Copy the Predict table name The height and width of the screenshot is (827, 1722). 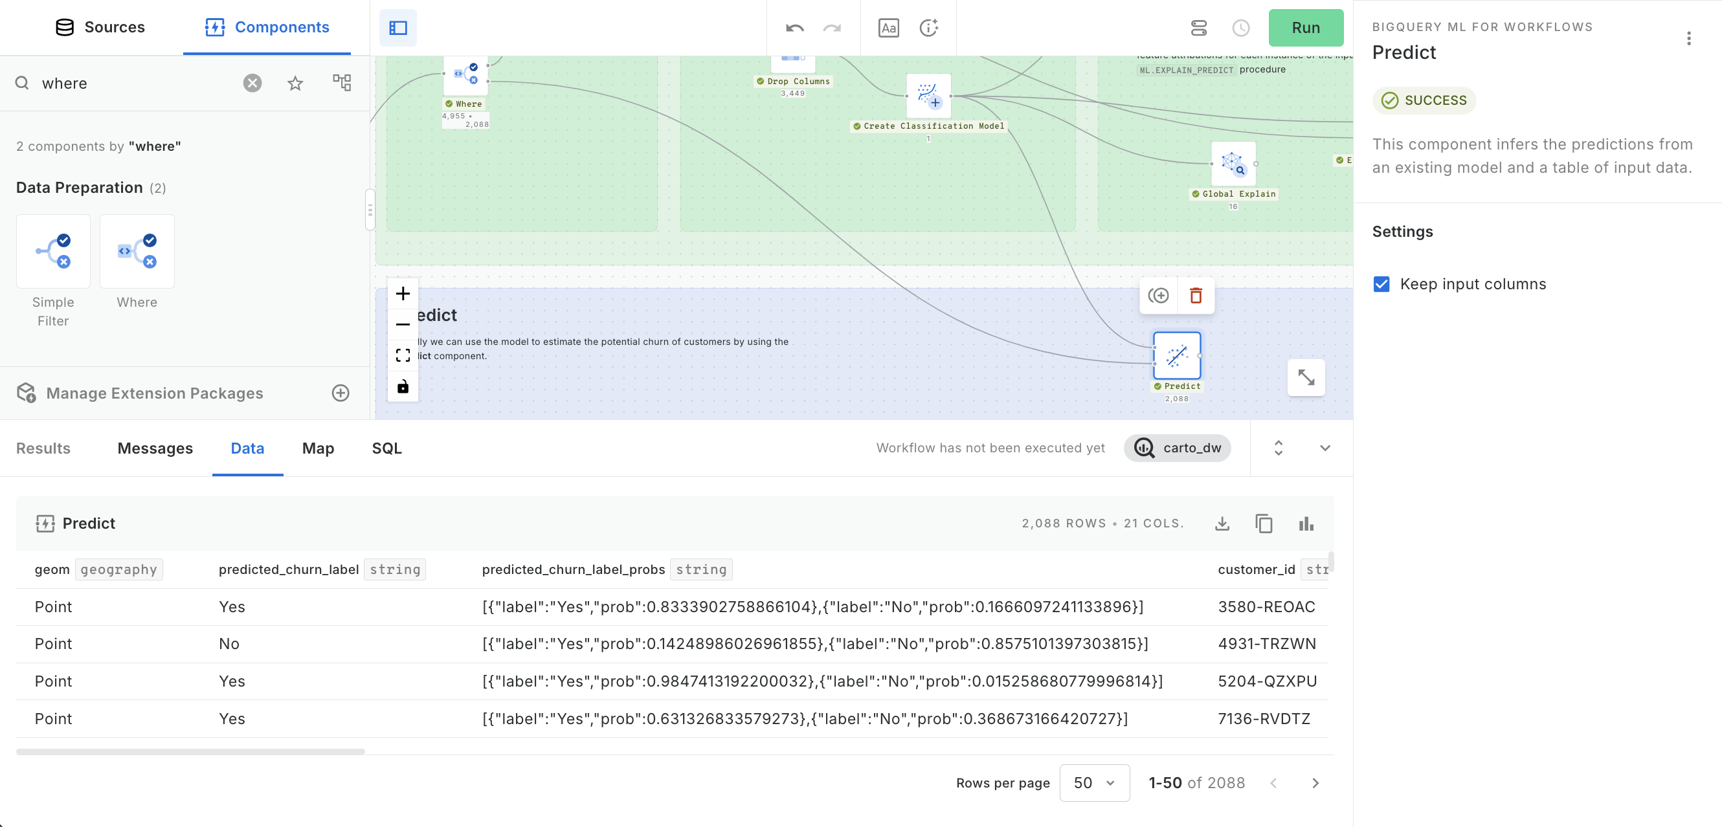(x=1264, y=524)
